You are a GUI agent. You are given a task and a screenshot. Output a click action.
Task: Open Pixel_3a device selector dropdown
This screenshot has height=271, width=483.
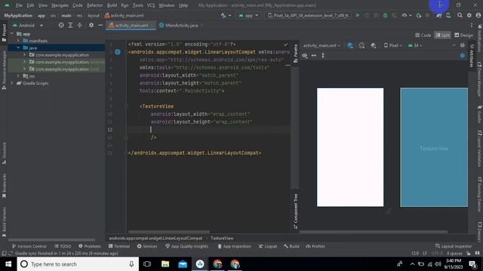coord(308,15)
